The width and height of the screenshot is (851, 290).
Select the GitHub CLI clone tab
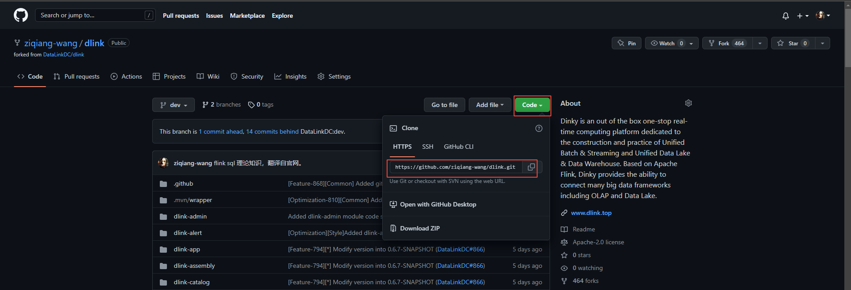[x=459, y=147]
